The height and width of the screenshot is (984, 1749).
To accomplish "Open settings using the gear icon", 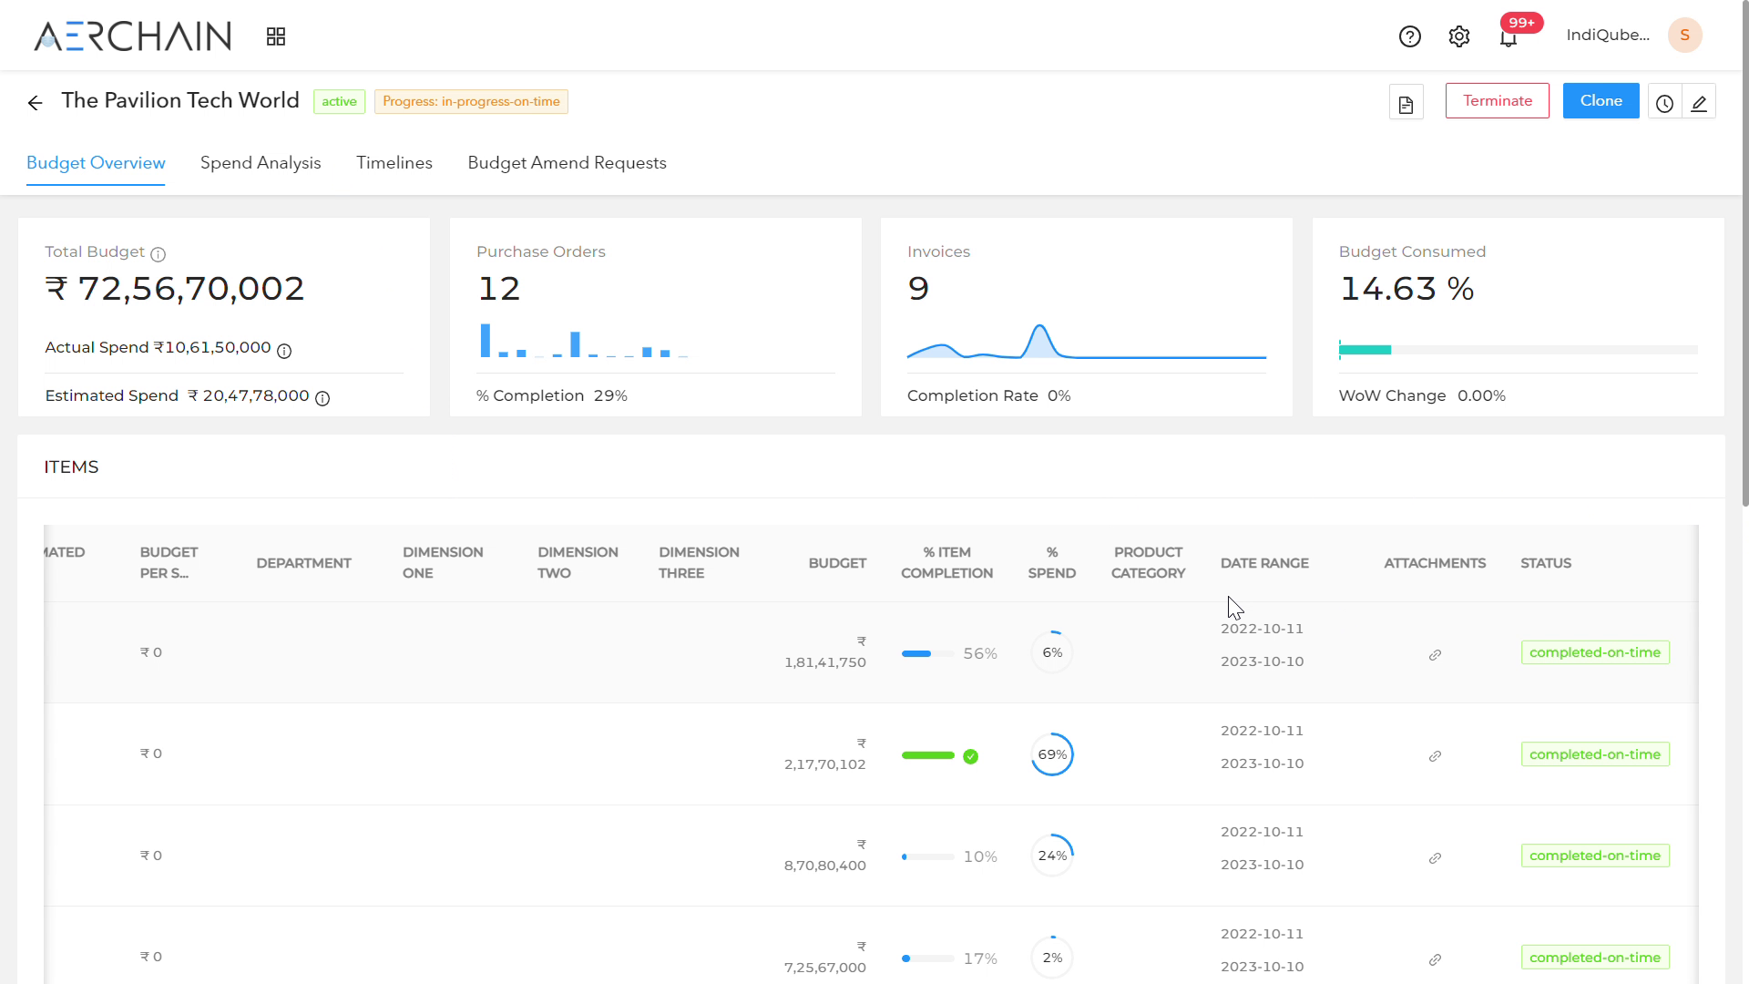I will (x=1458, y=36).
